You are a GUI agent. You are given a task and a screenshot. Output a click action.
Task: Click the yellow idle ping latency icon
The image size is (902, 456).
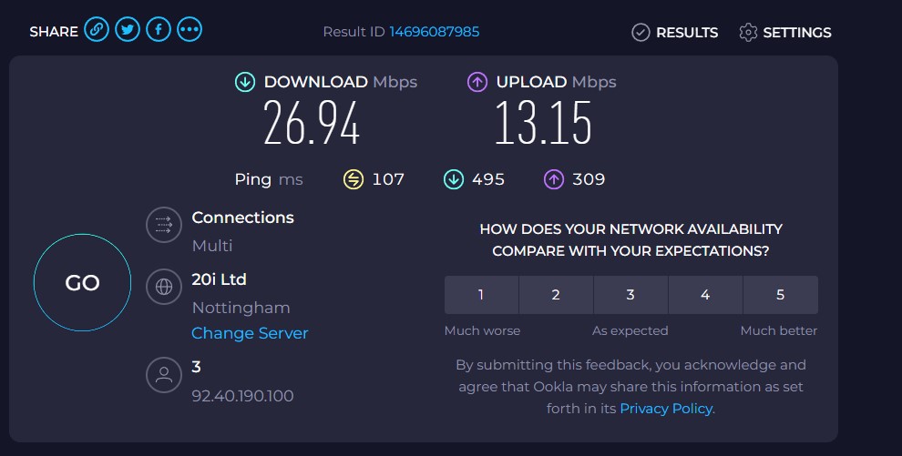point(354,179)
